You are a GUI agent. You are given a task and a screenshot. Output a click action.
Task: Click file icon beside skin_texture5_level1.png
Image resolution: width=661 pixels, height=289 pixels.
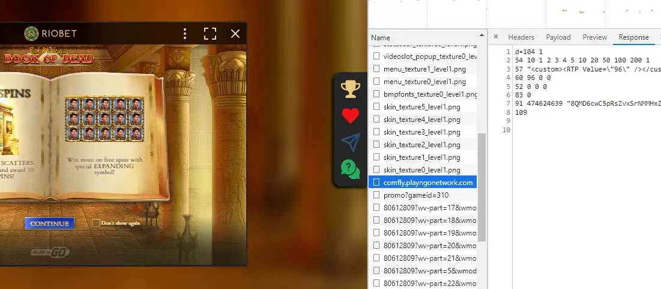click(376, 106)
